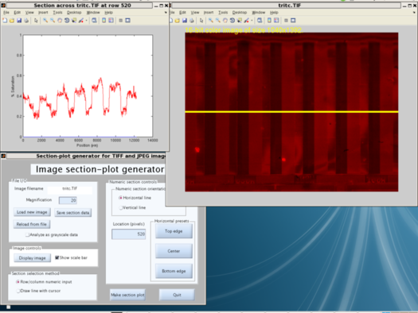
Task: Click the Location (pixels) input field
Action: coord(128,234)
